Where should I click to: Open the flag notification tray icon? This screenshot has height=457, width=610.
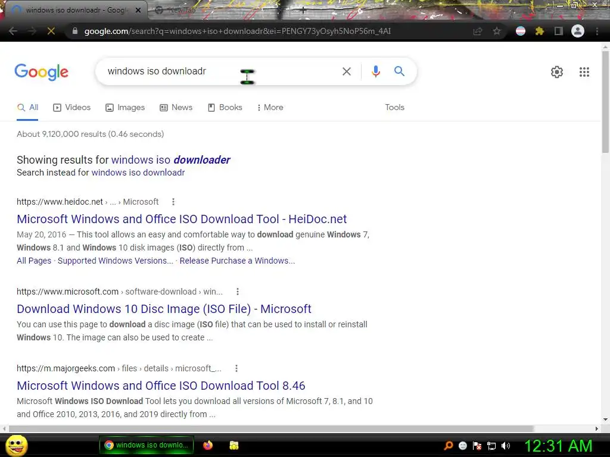tap(477, 446)
